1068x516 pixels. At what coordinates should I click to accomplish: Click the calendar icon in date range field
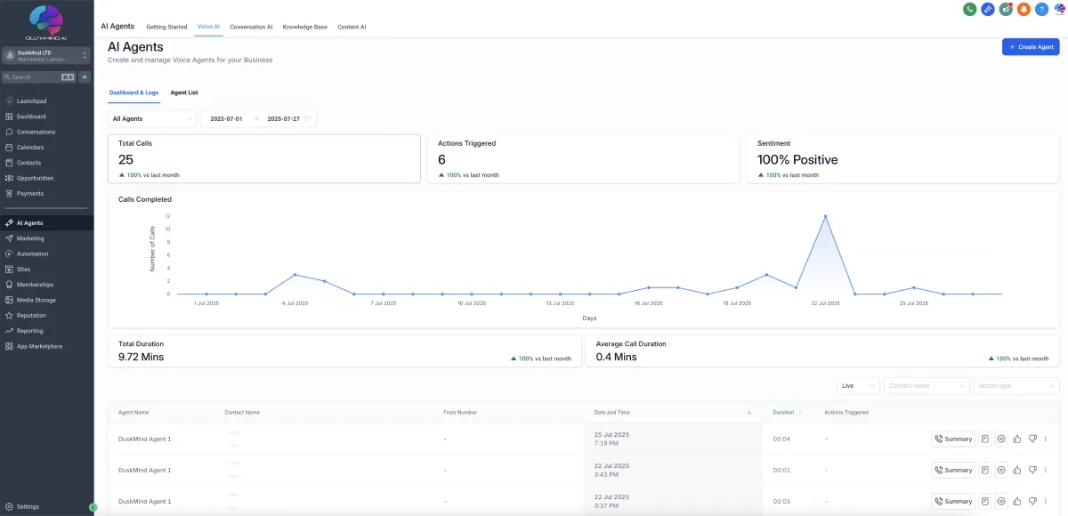307,118
